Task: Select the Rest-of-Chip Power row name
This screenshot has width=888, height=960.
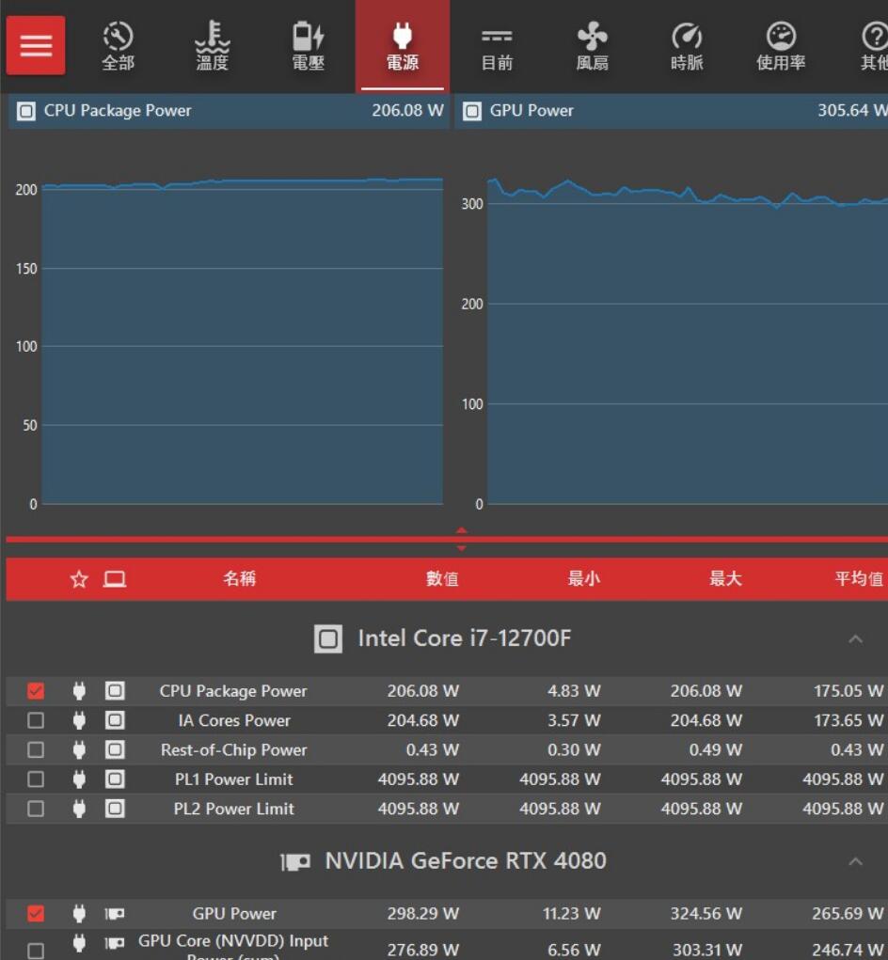Action: coord(234,750)
